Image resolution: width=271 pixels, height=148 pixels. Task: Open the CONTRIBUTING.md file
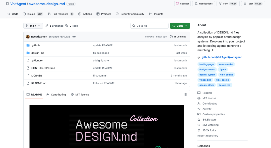click(x=43, y=68)
